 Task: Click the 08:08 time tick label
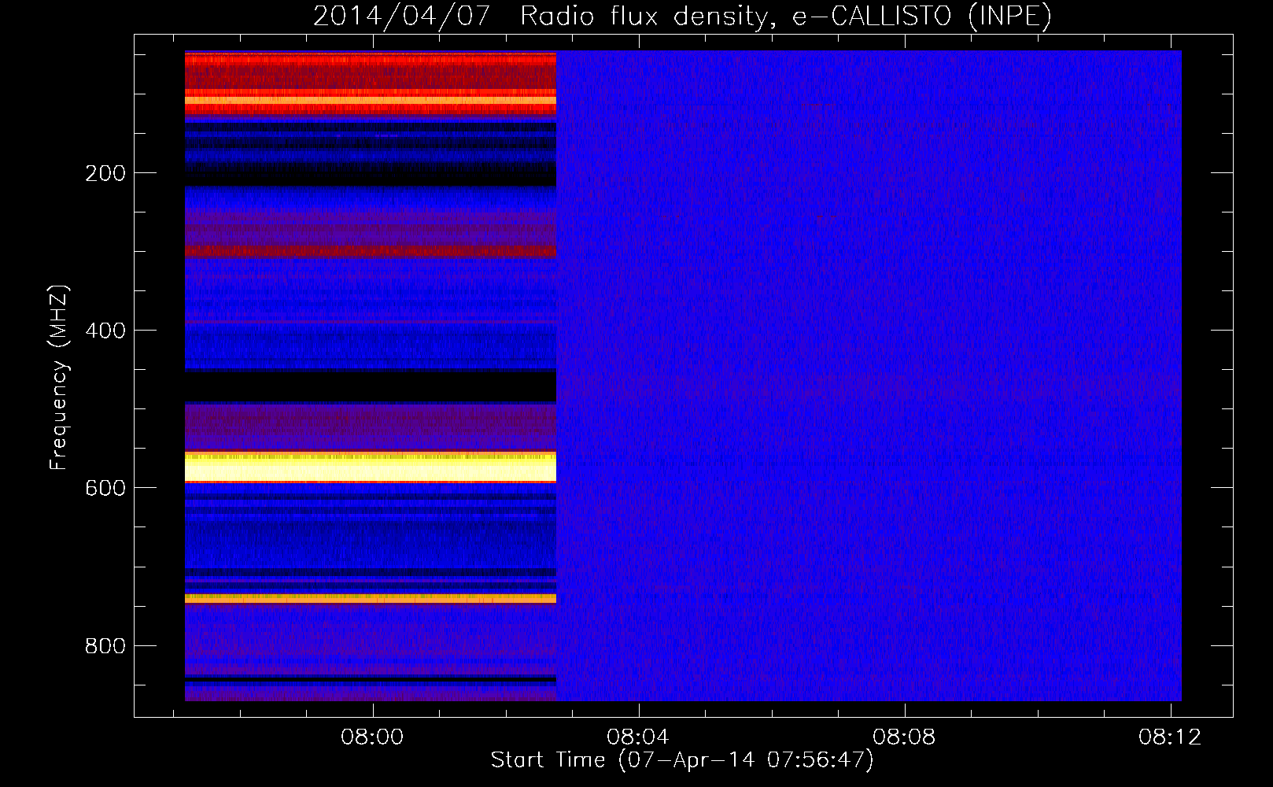[x=904, y=737]
